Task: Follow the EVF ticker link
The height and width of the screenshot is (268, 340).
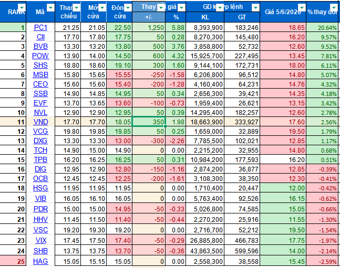Action: point(40,103)
